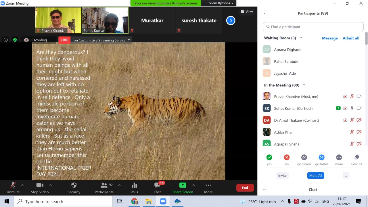
Task: Unmute the microphone in the toolbar
Action: pyautogui.click(x=13, y=185)
